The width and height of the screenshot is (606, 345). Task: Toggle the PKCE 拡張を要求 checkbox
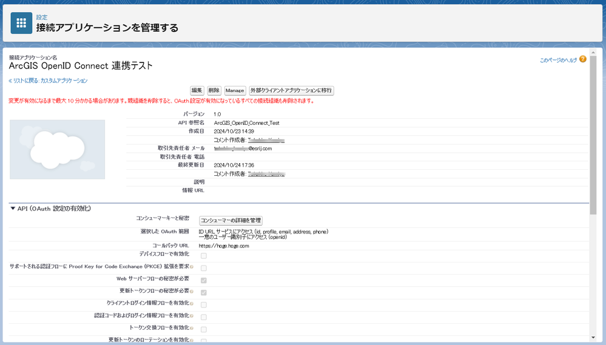(204, 268)
